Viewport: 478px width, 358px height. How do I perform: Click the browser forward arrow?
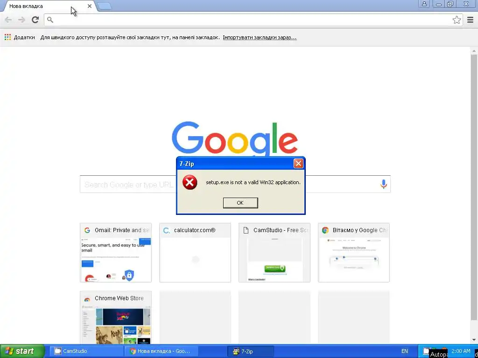[21, 20]
